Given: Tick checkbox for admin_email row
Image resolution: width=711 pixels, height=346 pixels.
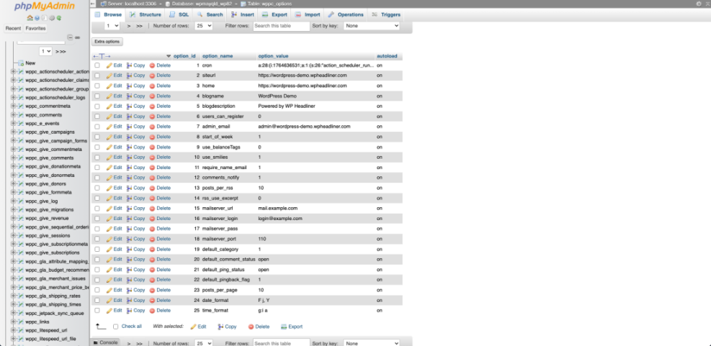Looking at the screenshot, I should (97, 127).
